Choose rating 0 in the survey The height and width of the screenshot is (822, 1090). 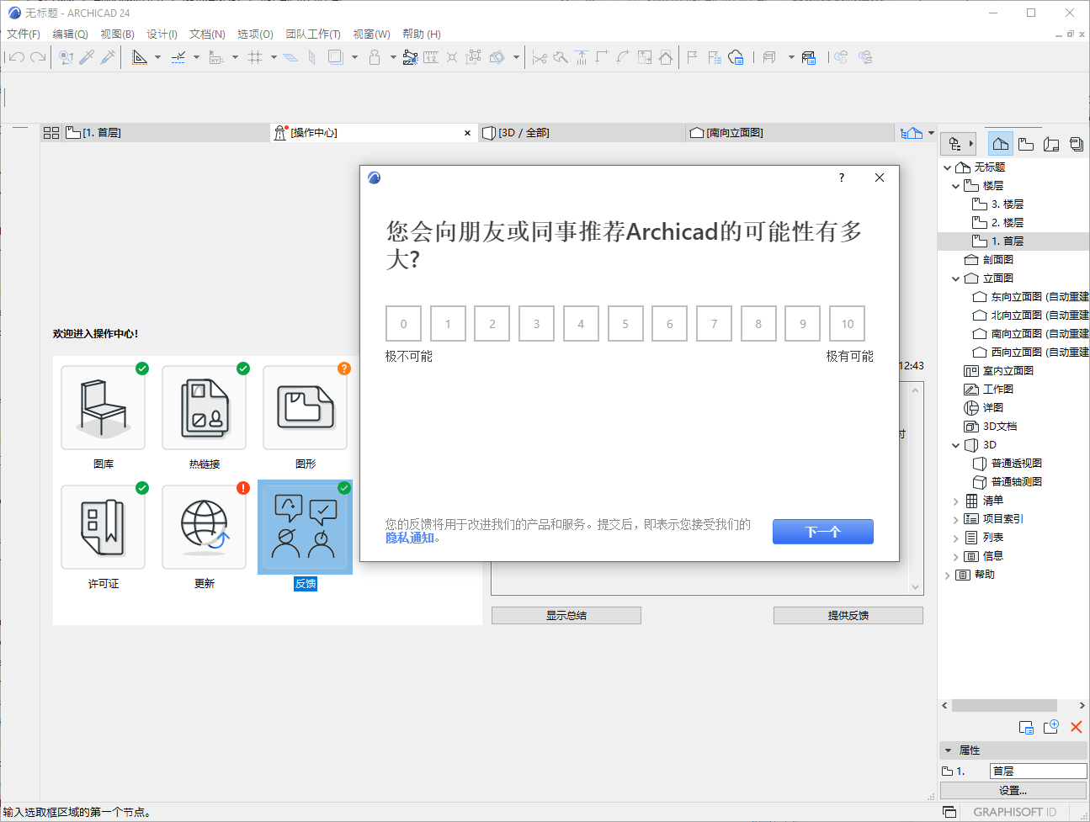click(403, 324)
